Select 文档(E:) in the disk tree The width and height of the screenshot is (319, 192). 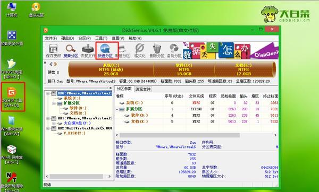(x=78, y=113)
